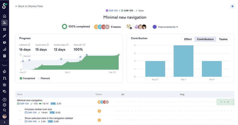
Task: Open the CAR-134 issue link
Action: (x=32, y=113)
